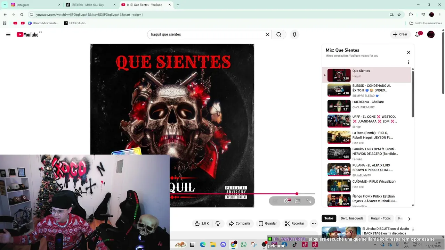The height and width of the screenshot is (250, 445).
Task: Bookmark this page with the star
Action: click(x=399, y=15)
